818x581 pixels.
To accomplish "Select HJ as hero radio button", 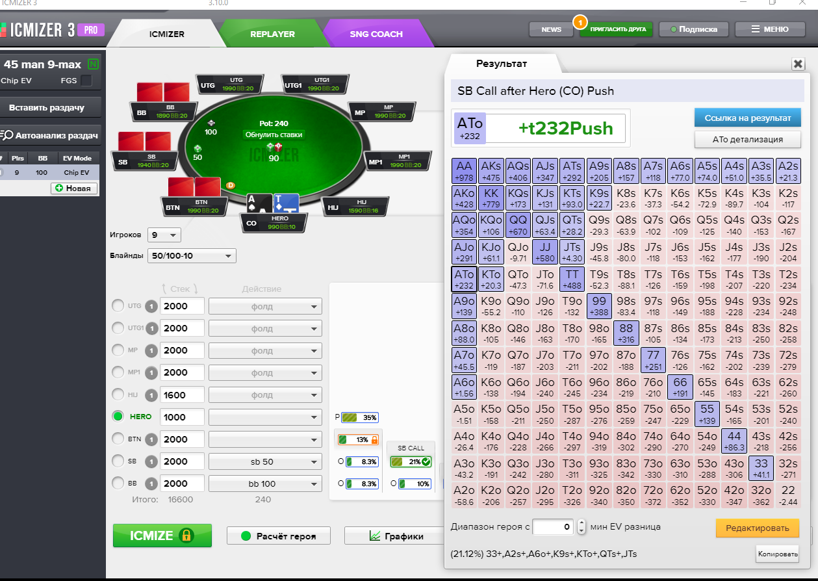I will point(118,394).
